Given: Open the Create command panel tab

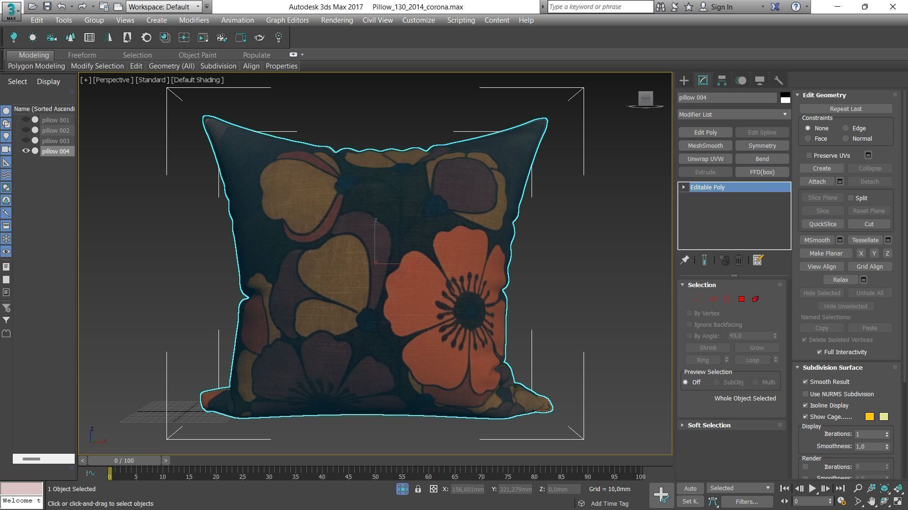Looking at the screenshot, I should (x=684, y=80).
